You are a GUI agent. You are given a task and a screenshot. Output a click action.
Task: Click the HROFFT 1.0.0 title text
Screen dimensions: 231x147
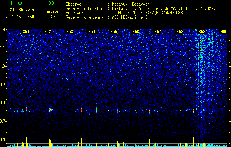click(x=29, y=3)
